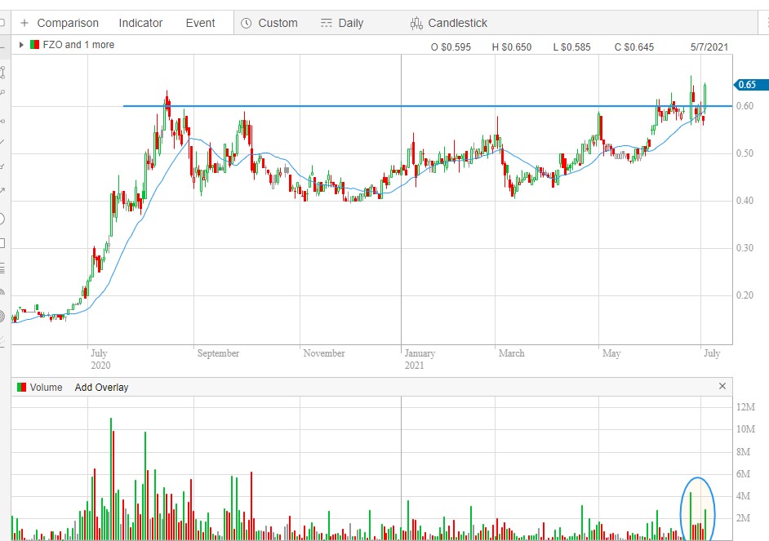Select the arrow drawing tool
769x541 pixels.
click(x=2, y=191)
